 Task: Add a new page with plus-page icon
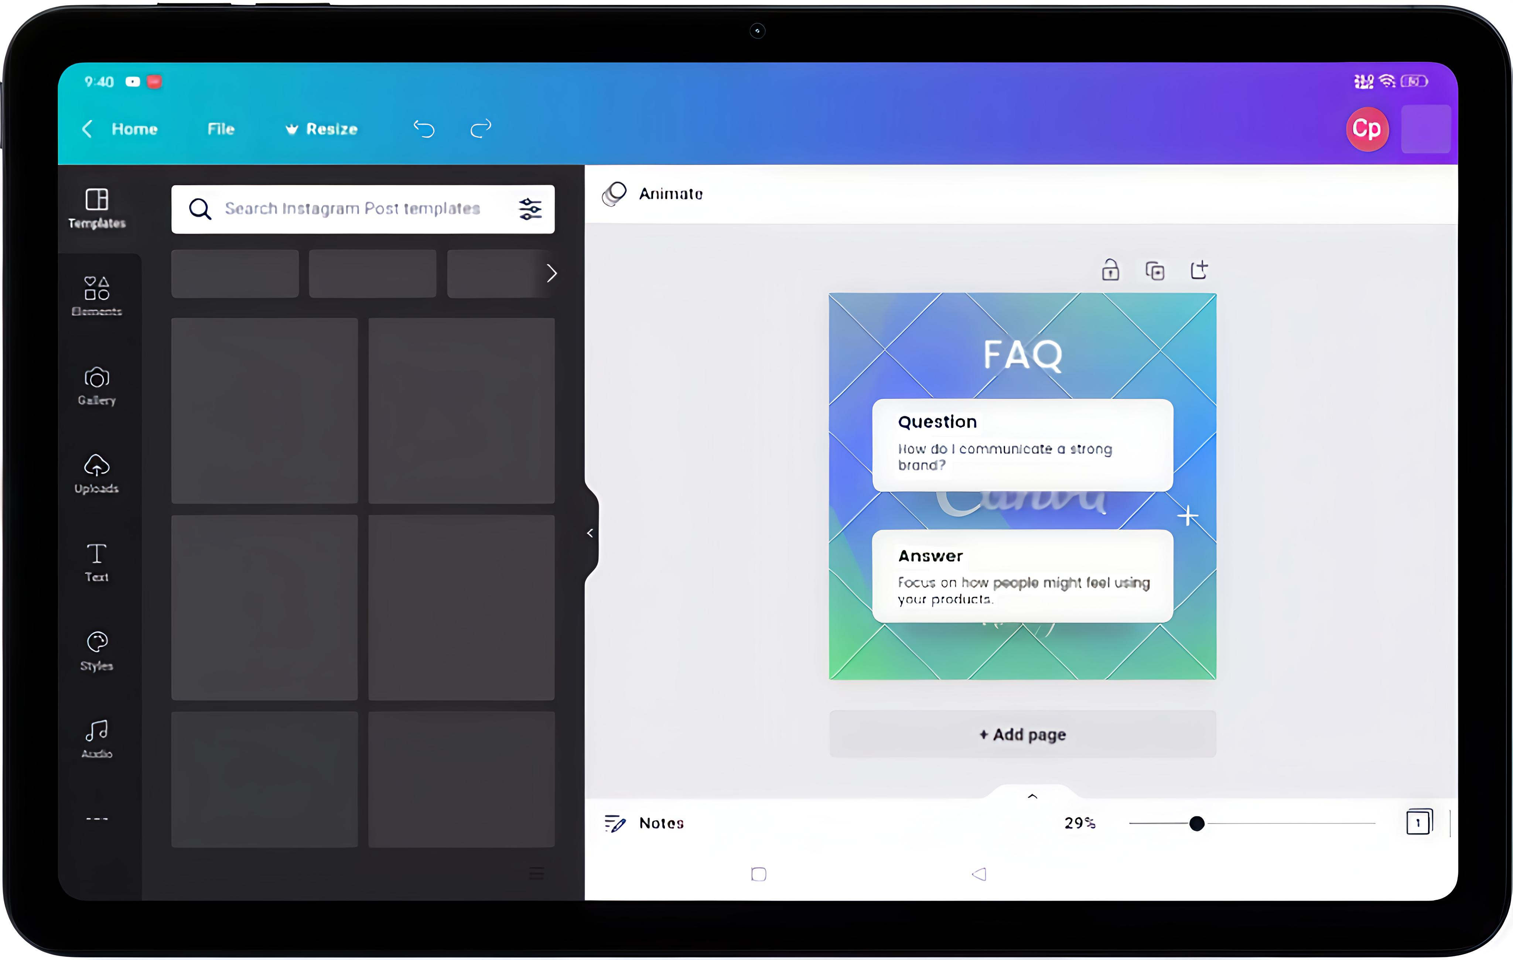tap(1199, 270)
